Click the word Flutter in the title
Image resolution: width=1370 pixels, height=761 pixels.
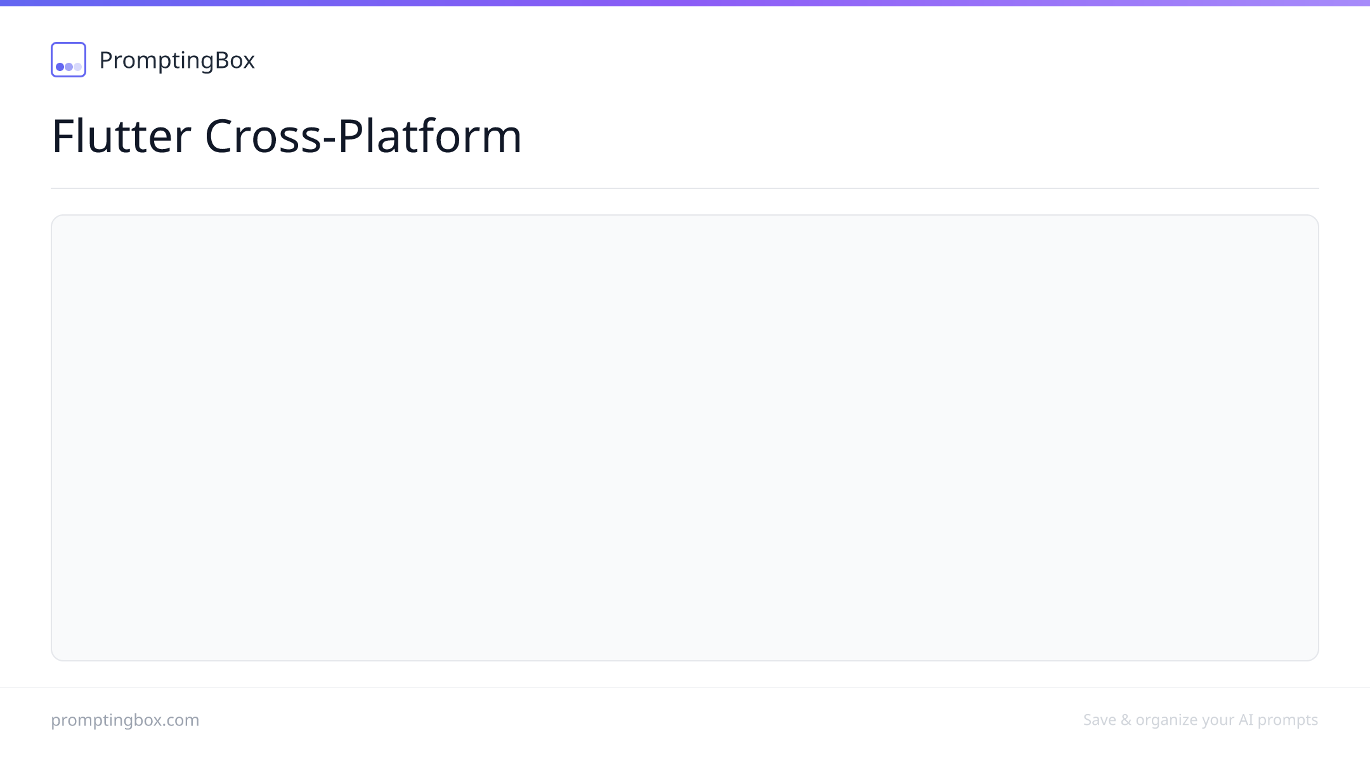[x=121, y=136]
